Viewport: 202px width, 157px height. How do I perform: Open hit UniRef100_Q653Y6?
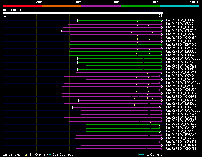pyautogui.click(x=181, y=34)
